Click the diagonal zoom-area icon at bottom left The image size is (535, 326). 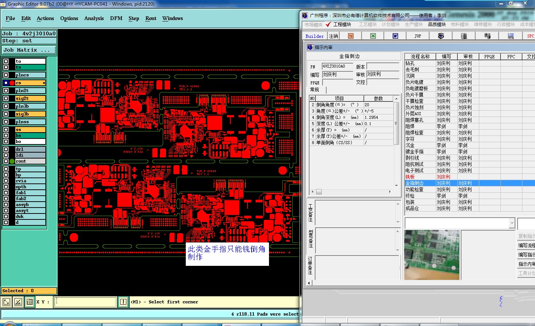tap(6, 302)
